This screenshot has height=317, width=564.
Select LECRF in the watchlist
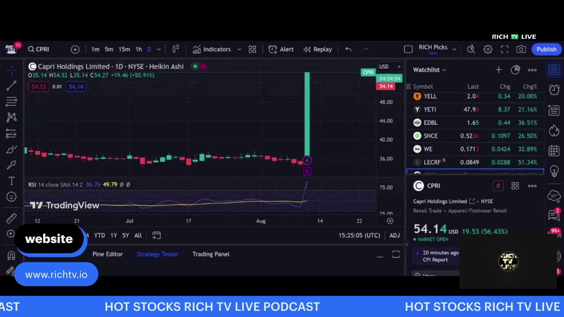[475, 162]
